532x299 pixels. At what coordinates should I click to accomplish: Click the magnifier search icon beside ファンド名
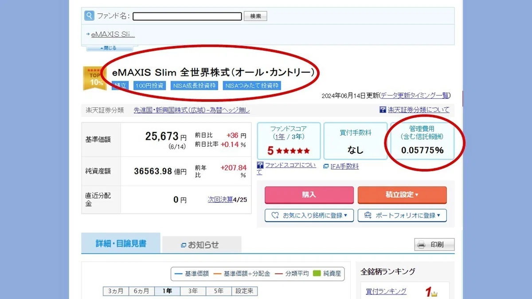click(x=89, y=16)
